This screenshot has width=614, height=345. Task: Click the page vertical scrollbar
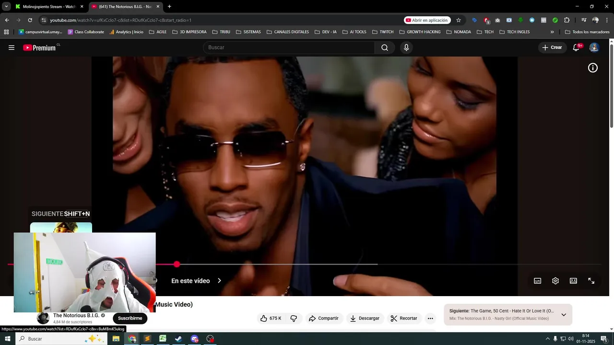[x=611, y=86]
